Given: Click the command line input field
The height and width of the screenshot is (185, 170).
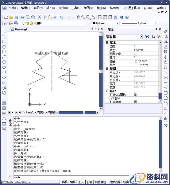Looking at the screenshot, I should (x=71, y=177).
